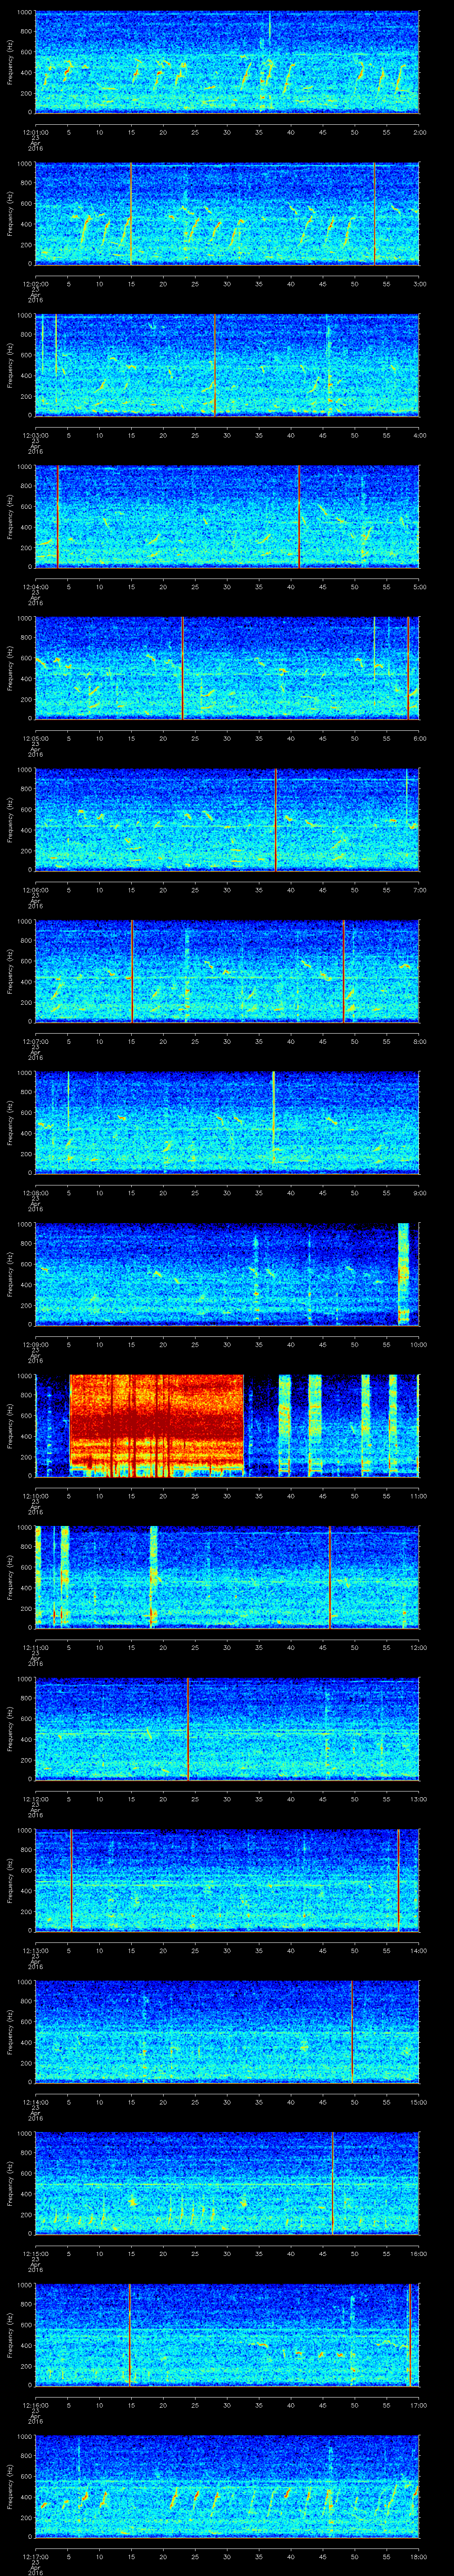Click the 12:01:00 start time label

click(35, 131)
